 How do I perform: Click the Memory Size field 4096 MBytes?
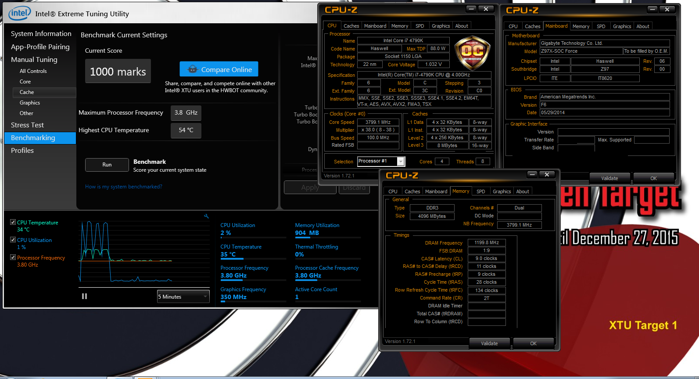[x=432, y=216]
